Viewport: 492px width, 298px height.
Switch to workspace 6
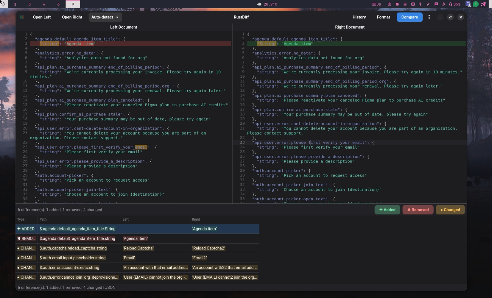click(x=58, y=4)
